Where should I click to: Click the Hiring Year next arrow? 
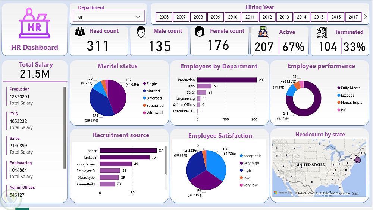coord(366,17)
